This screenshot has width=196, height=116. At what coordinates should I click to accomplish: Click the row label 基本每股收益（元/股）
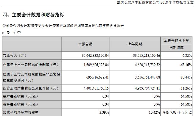coord(21,96)
